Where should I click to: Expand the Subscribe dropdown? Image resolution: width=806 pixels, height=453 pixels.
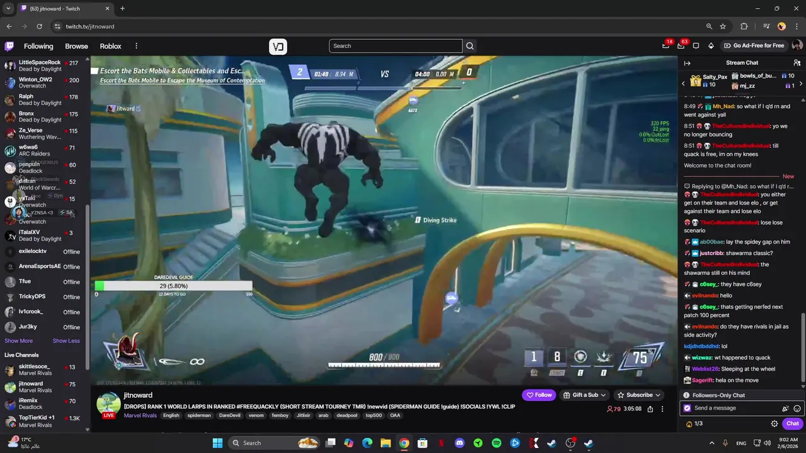(639, 395)
